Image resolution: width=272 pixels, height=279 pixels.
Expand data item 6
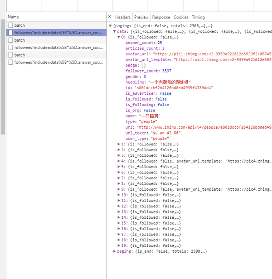119,172
